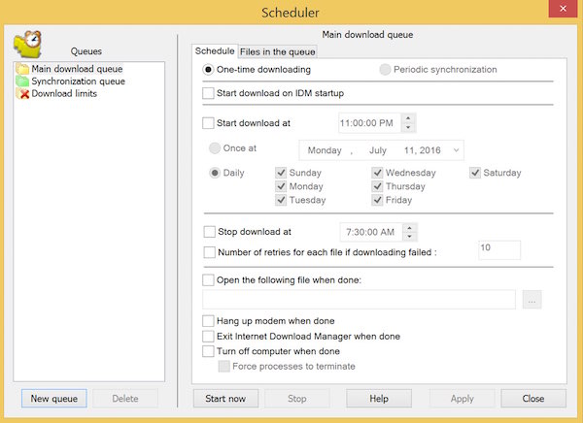Image resolution: width=583 pixels, height=423 pixels.
Task: Enable Start download on IDM startup
Action: [209, 93]
